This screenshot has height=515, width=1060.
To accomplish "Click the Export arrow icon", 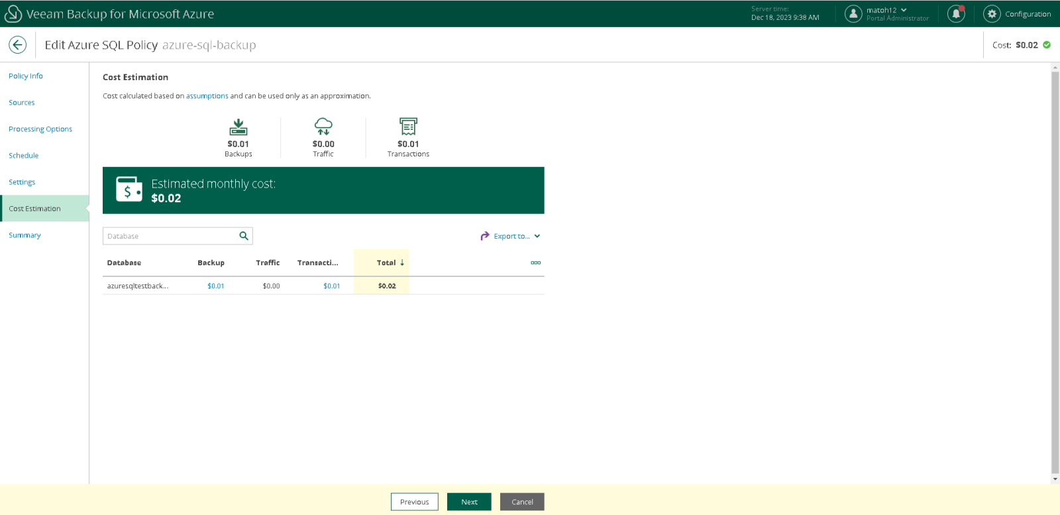I will tap(485, 236).
